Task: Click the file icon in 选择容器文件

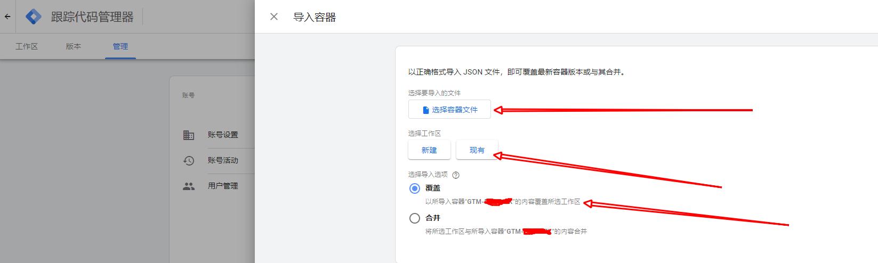Action: pos(425,110)
